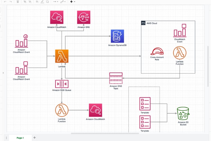Click the vertical canvas scrollbar
Viewport: 211px width, 141px height.
tap(208, 66)
